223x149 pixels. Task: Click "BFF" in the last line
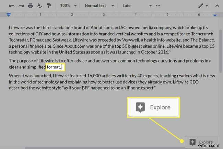coord(86,88)
